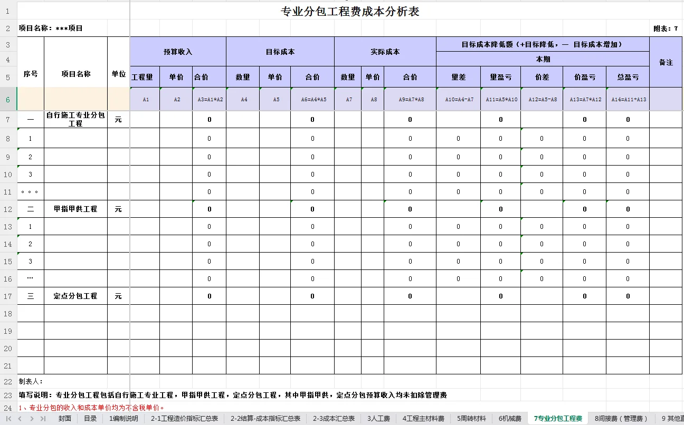Viewport: 684px width, 425px height.
Task: Select row 7 by clicking its row header
Action: (8, 120)
